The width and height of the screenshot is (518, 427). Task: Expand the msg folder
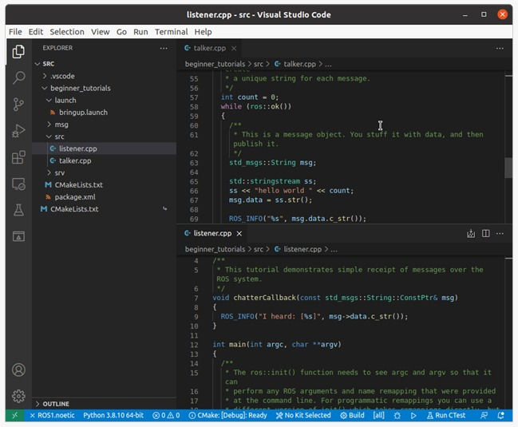pos(49,125)
